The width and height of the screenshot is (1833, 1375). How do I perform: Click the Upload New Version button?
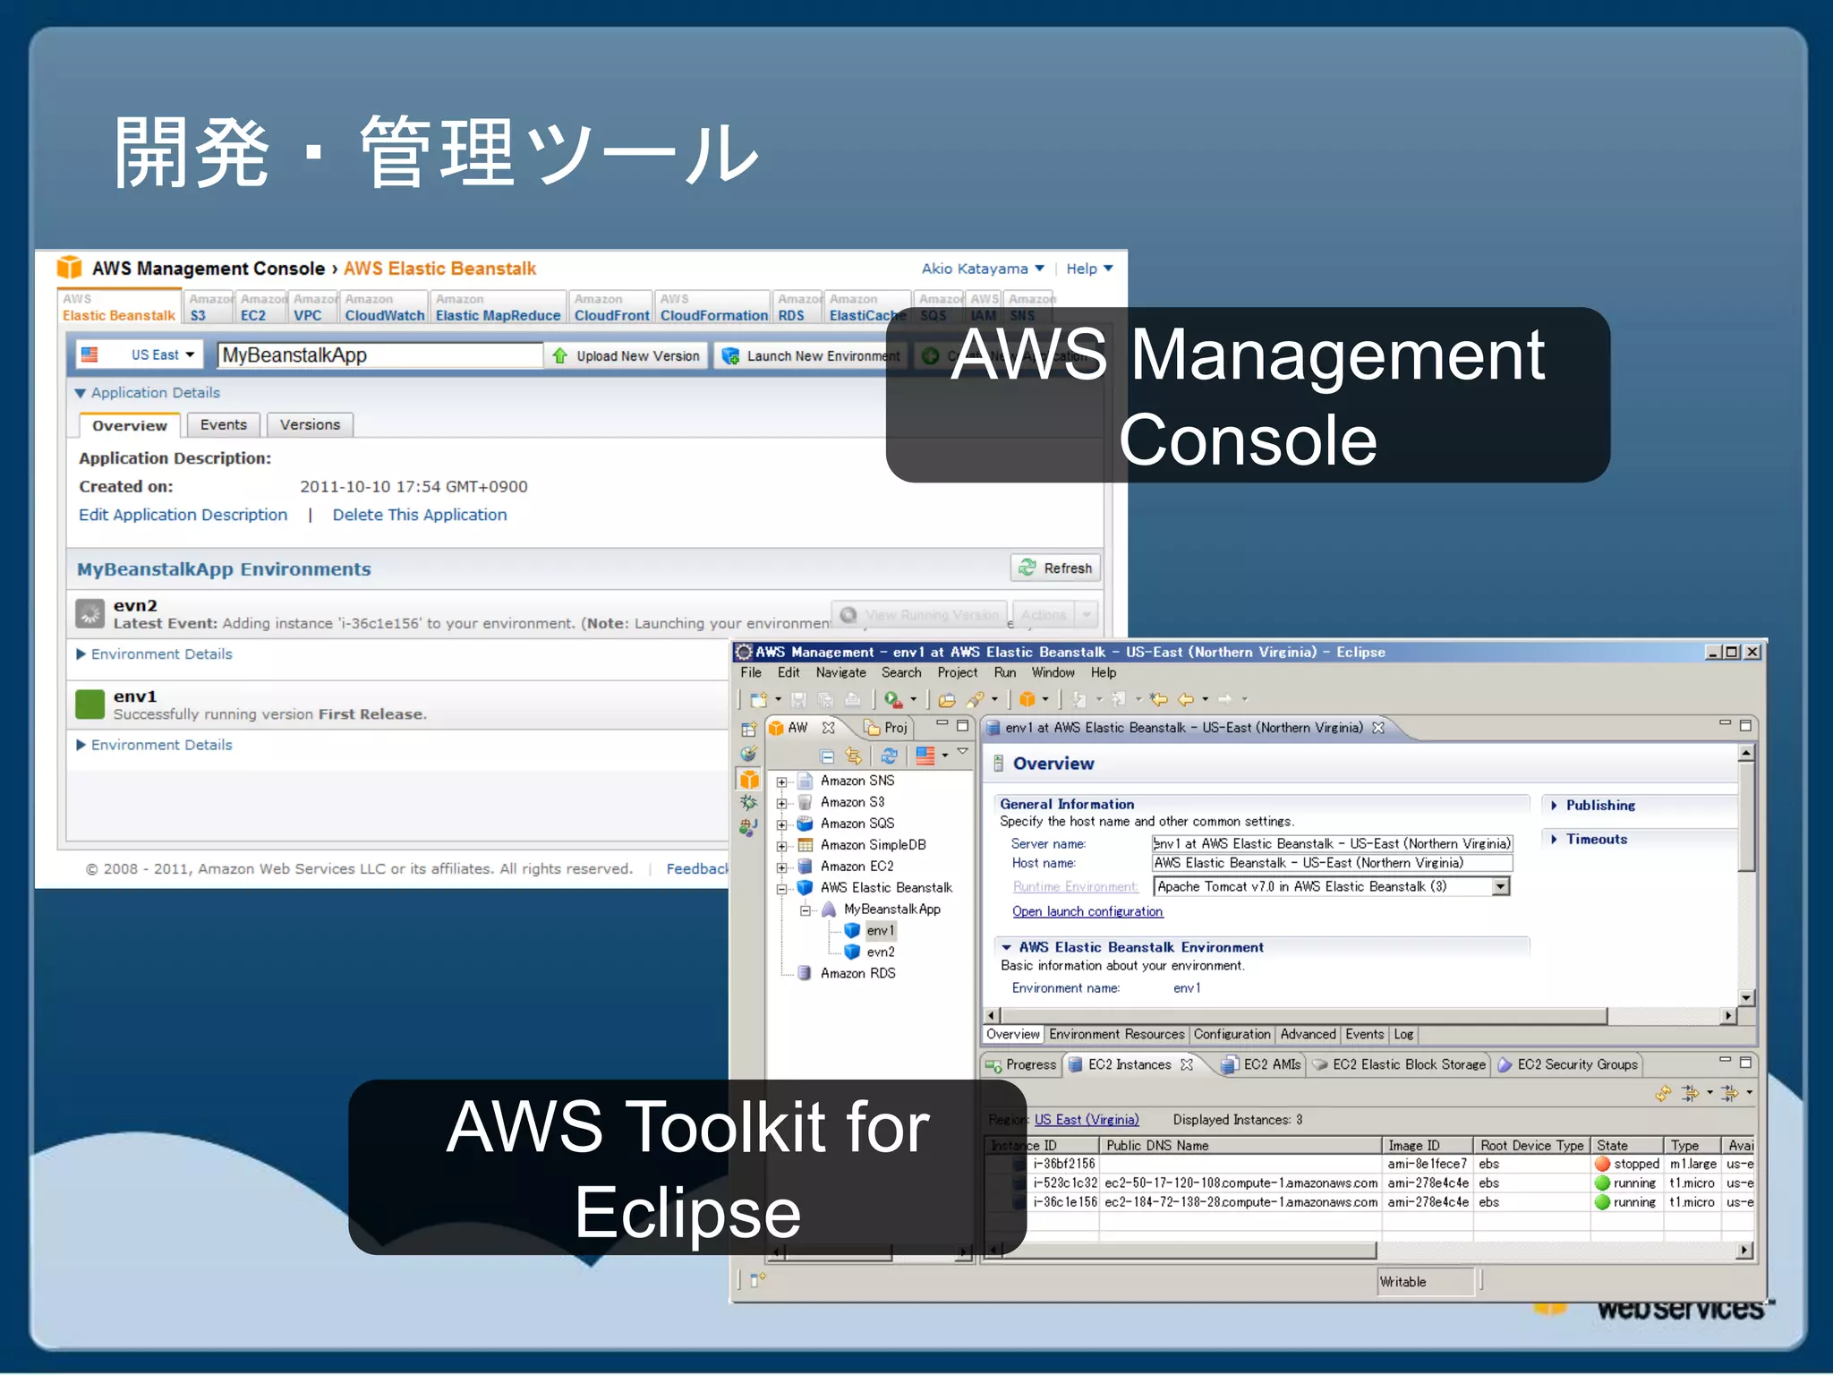[627, 355]
